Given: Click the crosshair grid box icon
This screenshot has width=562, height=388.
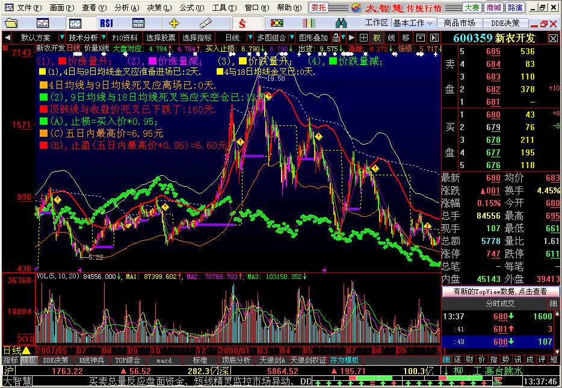Looking at the screenshot, I should tap(363, 37).
